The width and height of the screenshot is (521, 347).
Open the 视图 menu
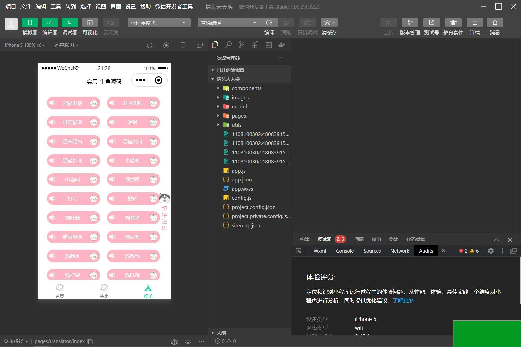click(101, 7)
